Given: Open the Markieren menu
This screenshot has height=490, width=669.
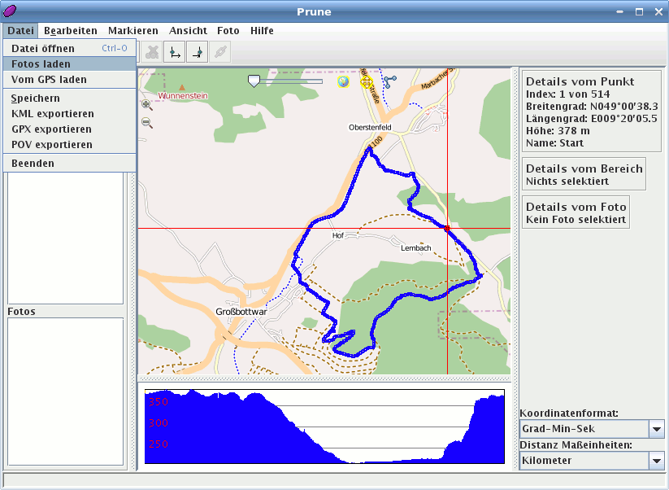Looking at the screenshot, I should [x=133, y=31].
